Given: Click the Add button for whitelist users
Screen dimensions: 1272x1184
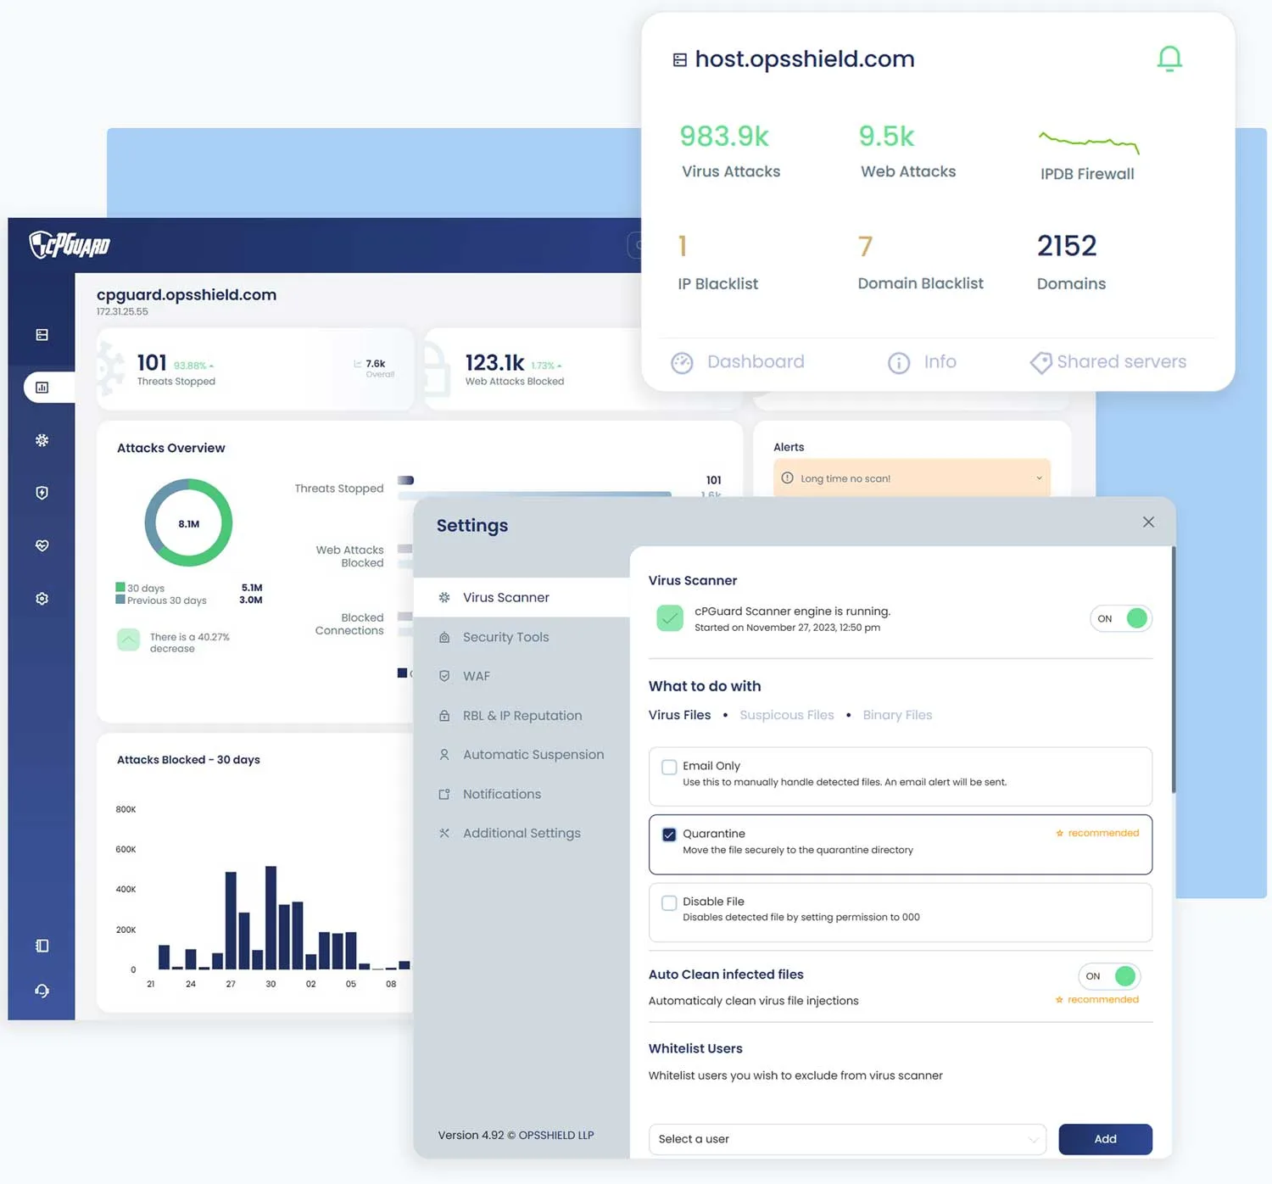Looking at the screenshot, I should (1105, 1139).
